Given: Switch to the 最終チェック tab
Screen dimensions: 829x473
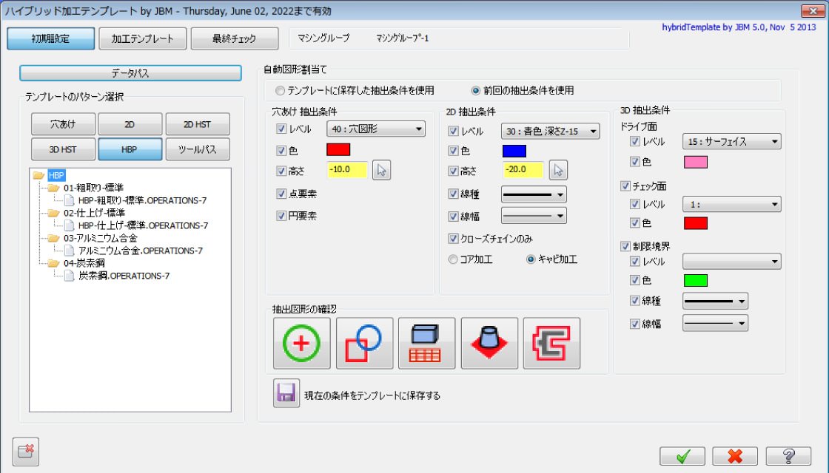Looking at the screenshot, I should tap(235, 39).
